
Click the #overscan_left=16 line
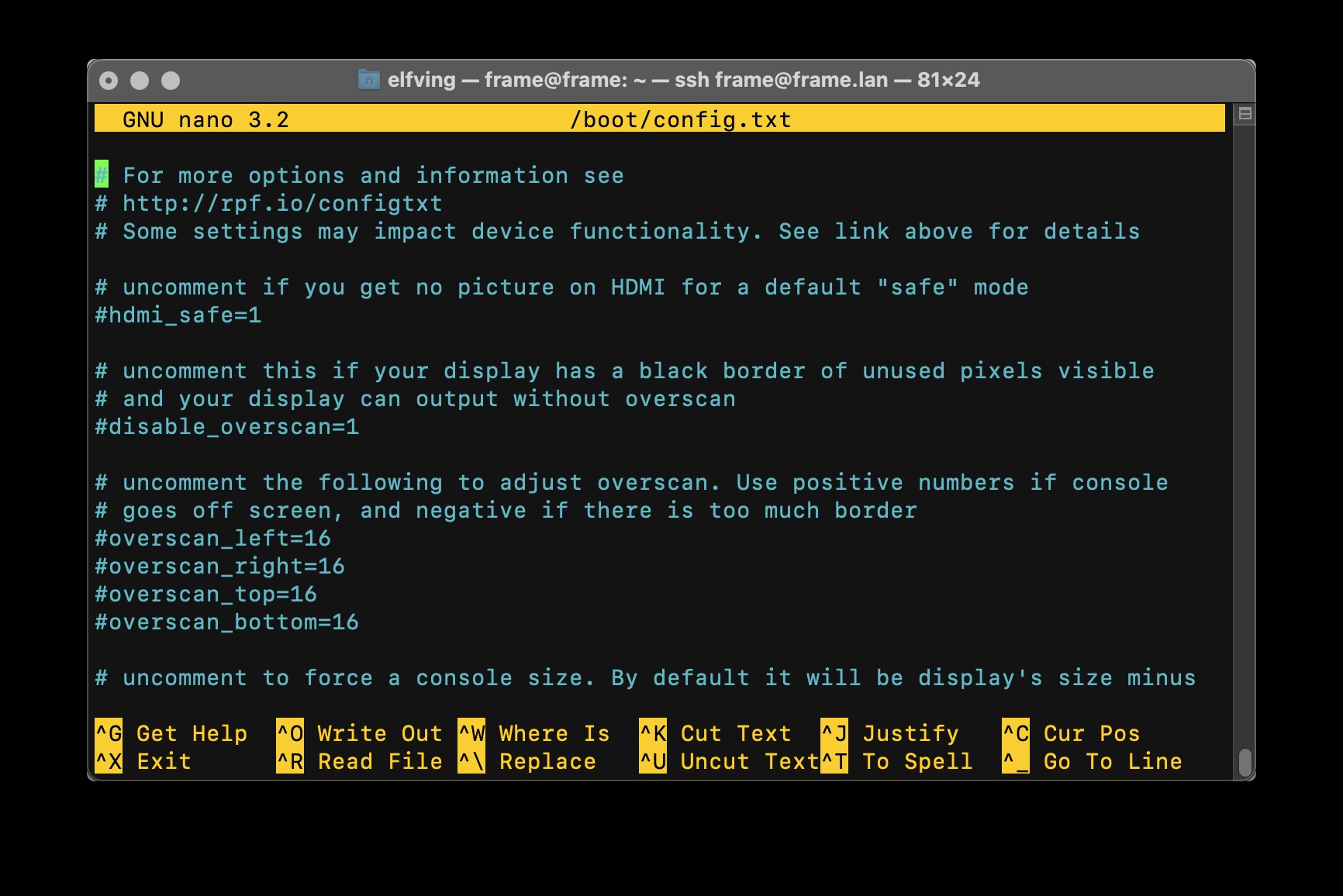(x=213, y=538)
